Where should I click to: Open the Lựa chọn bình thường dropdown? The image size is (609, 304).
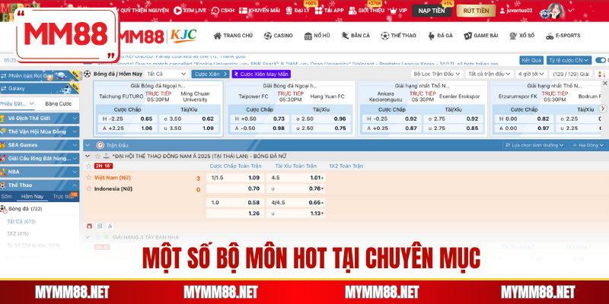(534, 145)
